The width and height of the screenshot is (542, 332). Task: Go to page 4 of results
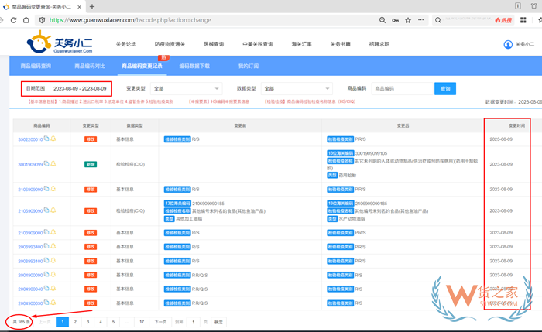pyautogui.click(x=101, y=322)
